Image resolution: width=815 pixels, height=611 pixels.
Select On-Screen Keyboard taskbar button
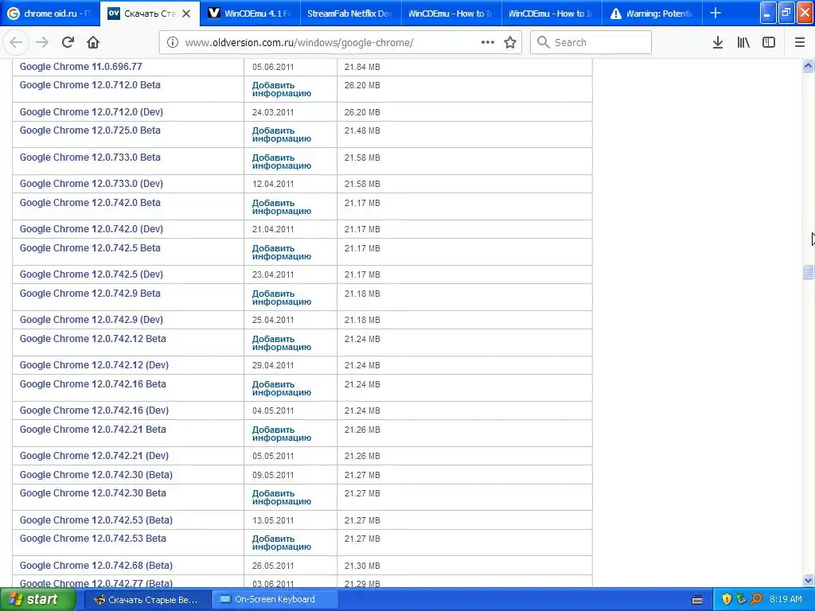pyautogui.click(x=275, y=600)
